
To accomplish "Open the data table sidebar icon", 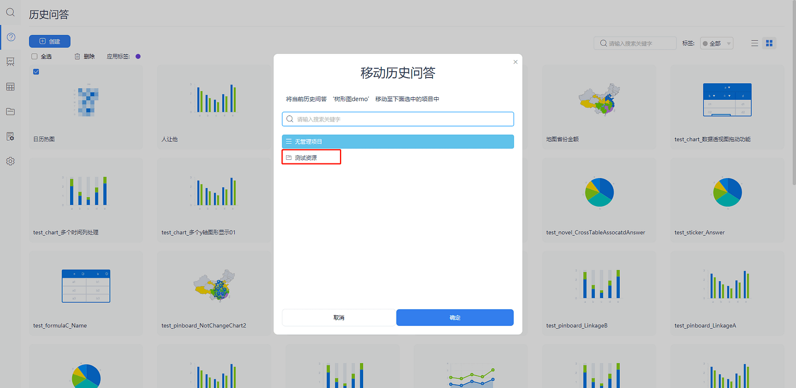I will pyautogui.click(x=10, y=86).
